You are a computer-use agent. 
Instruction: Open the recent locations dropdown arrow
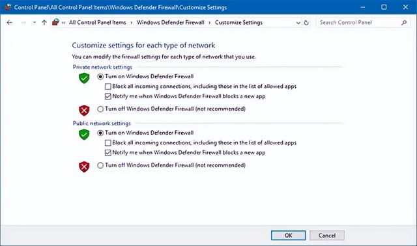[35, 23]
